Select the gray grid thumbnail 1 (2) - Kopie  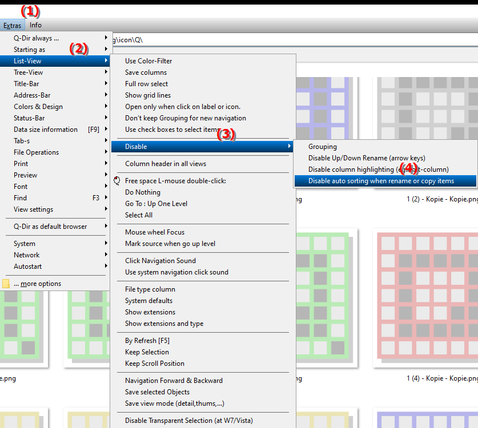[427, 110]
